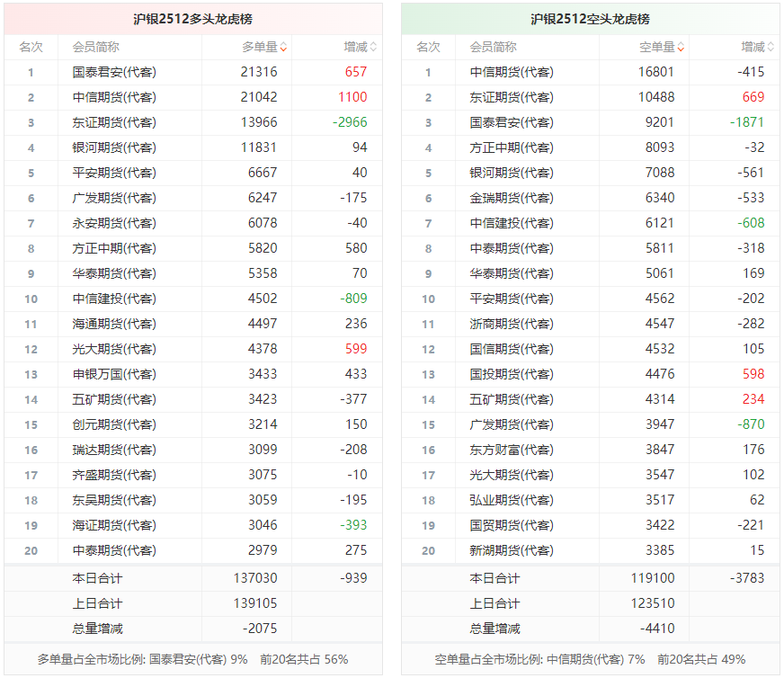This screenshot has width=784, height=678.
Task: Click change value 669
Action: click(753, 97)
